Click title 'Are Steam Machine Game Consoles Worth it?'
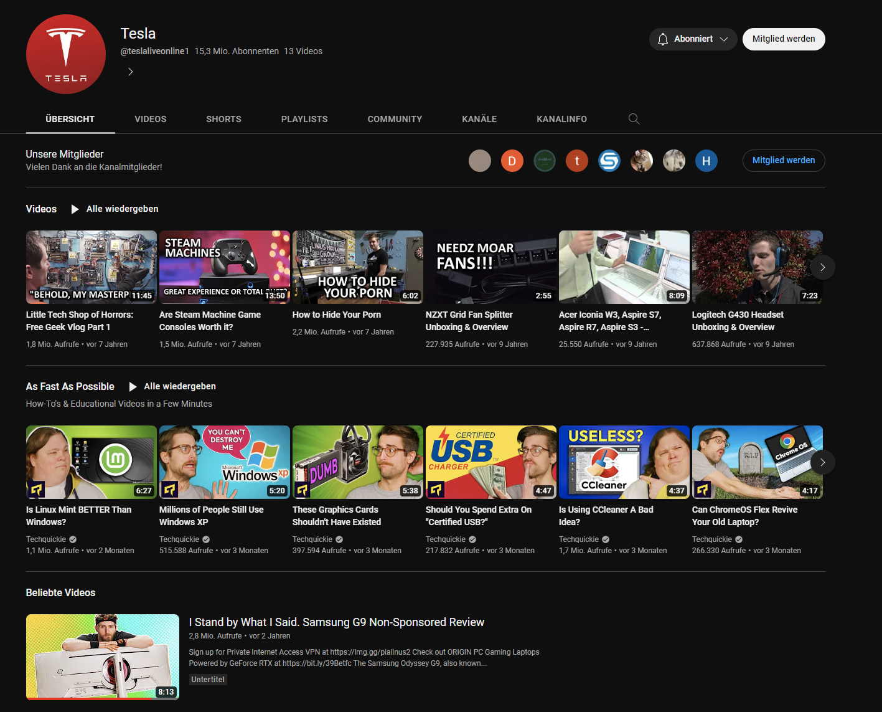This screenshot has height=712, width=882. click(x=210, y=321)
